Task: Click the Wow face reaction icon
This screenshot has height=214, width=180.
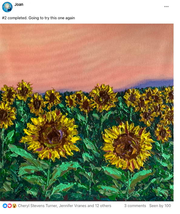Action: (14, 206)
